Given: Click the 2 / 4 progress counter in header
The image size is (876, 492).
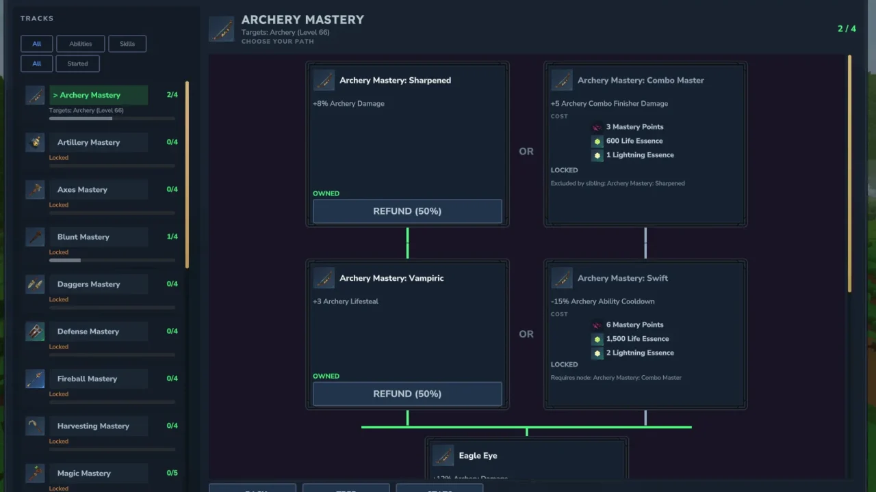Looking at the screenshot, I should tap(847, 29).
